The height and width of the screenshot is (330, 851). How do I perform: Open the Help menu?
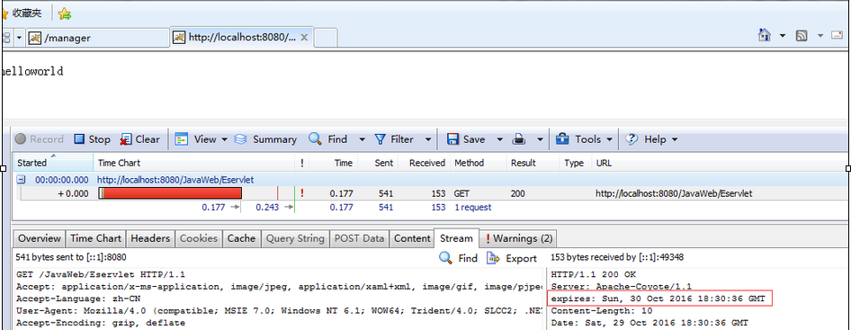[x=652, y=139]
